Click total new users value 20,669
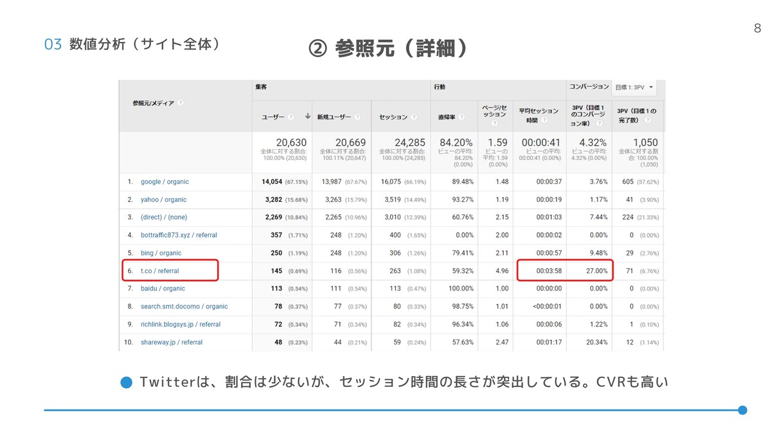 [350, 143]
